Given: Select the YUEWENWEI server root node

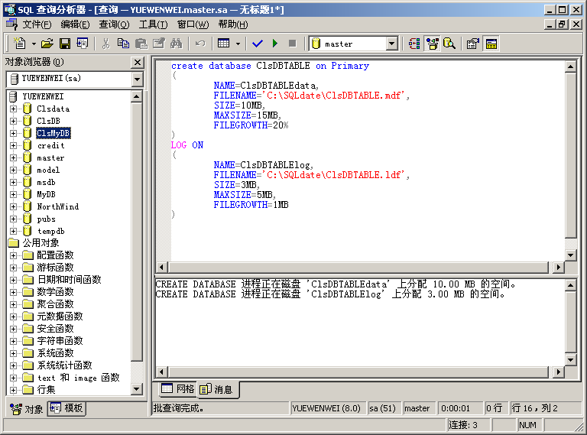Looking at the screenshot, I should (43, 96).
